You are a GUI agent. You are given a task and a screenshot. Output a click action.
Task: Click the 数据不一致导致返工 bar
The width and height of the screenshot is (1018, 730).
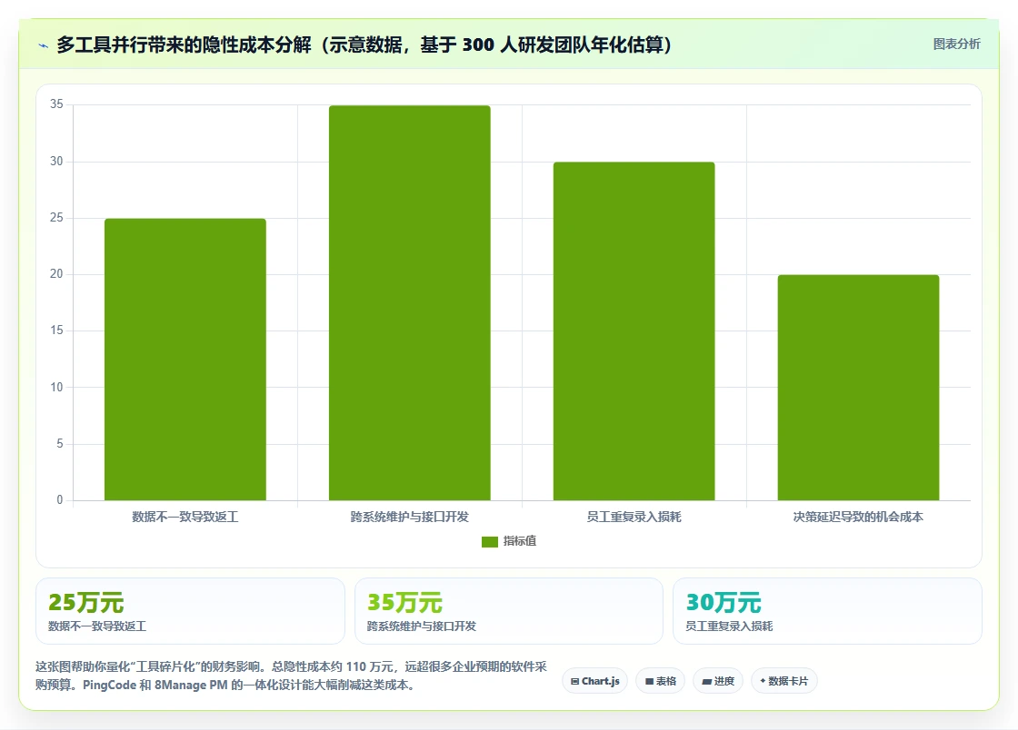[185, 360]
